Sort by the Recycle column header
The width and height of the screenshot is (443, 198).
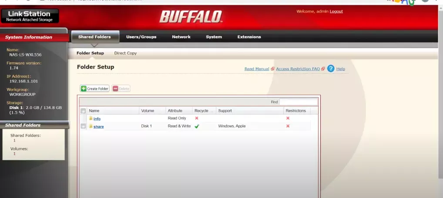(x=204, y=111)
